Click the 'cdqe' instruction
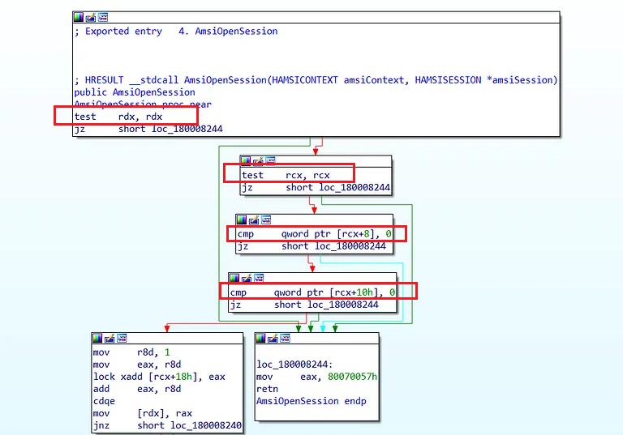Screen dimensions: 623x435 [x=104, y=401]
